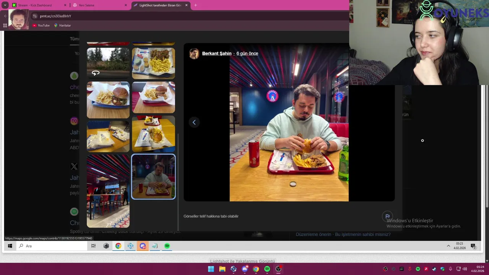489x275 pixels.
Task: Click 'Düzenleme önerin' link
Action: click(x=313, y=235)
